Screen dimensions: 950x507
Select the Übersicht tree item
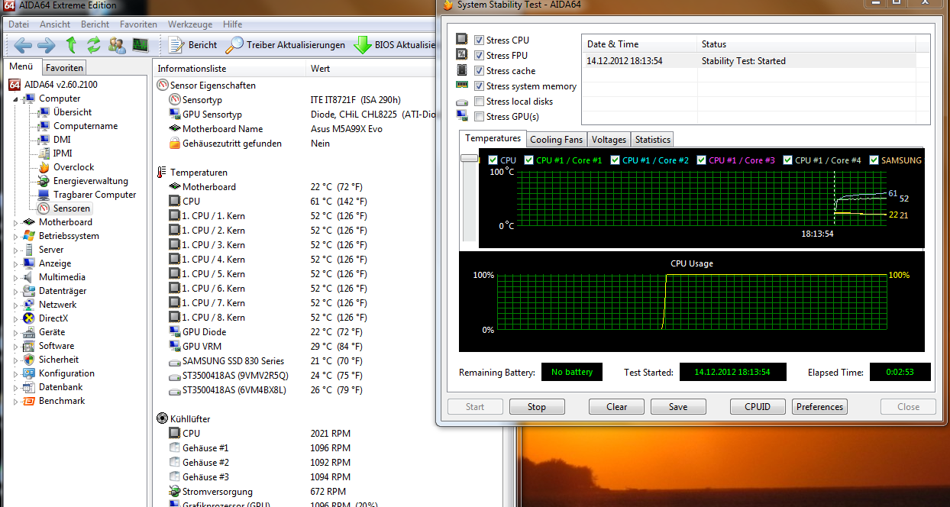(x=73, y=112)
